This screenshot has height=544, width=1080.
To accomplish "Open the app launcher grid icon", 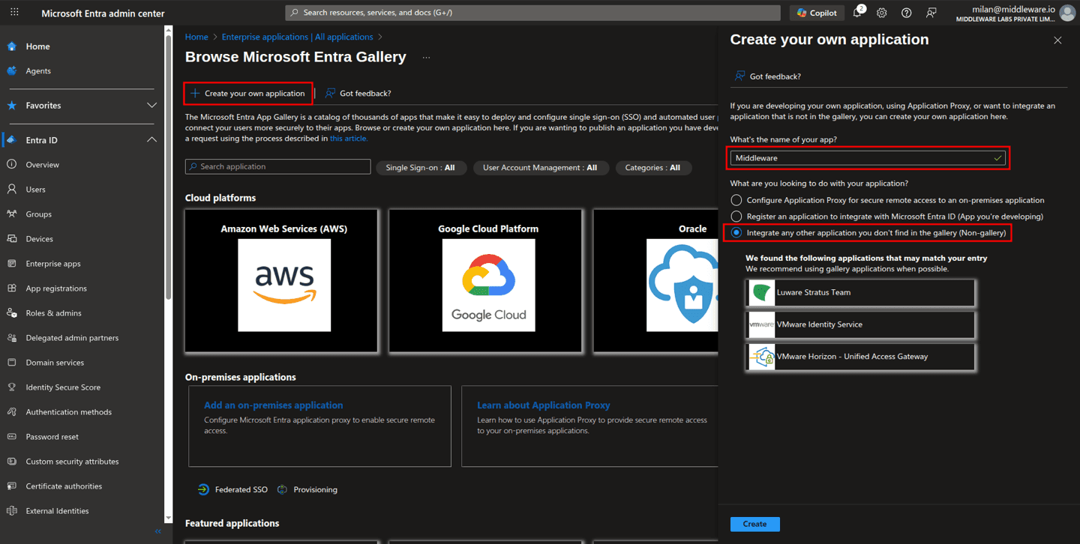I will (13, 12).
